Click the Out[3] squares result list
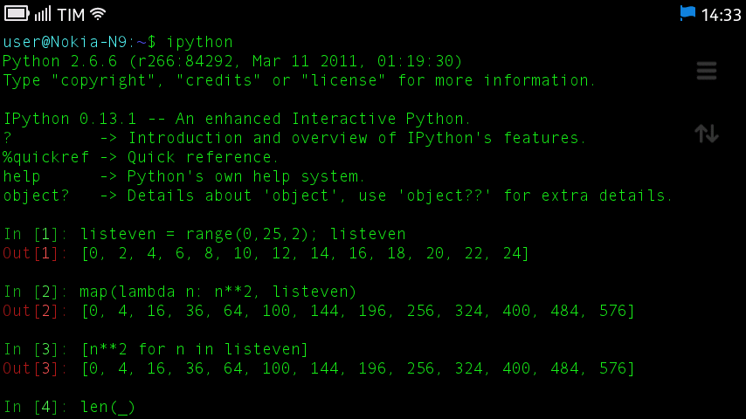The width and height of the screenshot is (746, 419). point(357,368)
